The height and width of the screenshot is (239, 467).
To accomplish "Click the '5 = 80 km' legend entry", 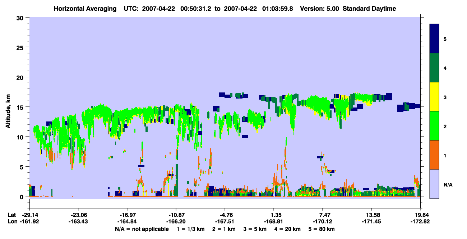I will [322, 229].
